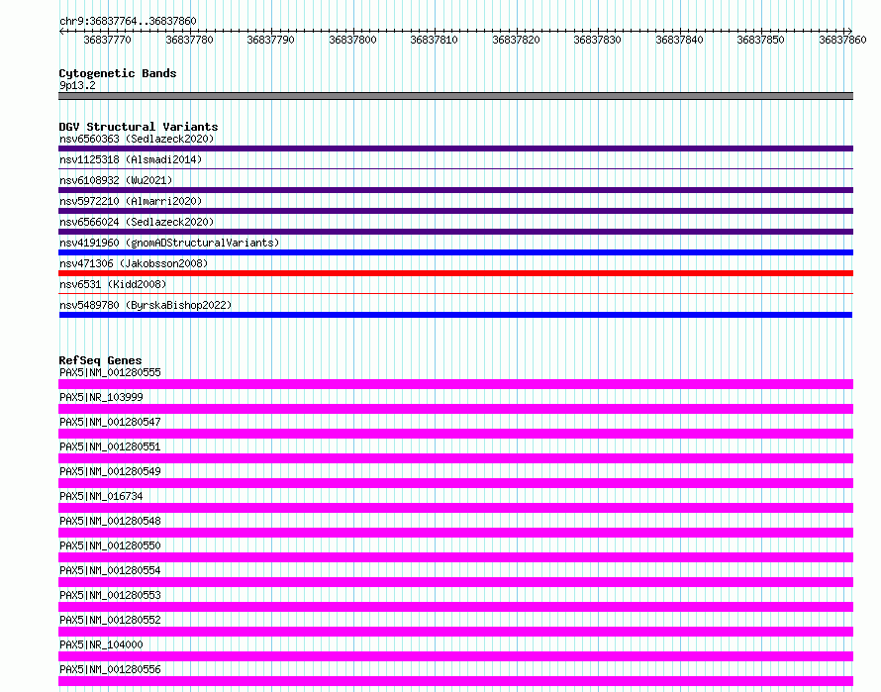Click the purple bar under nsv6560363
881x692 pixels.
tap(455, 148)
